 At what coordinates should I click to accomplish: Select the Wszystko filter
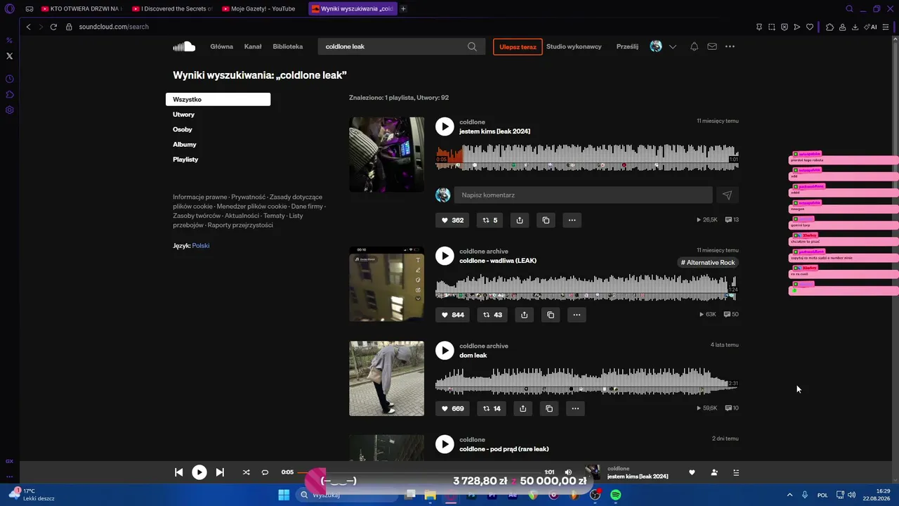[218, 100]
